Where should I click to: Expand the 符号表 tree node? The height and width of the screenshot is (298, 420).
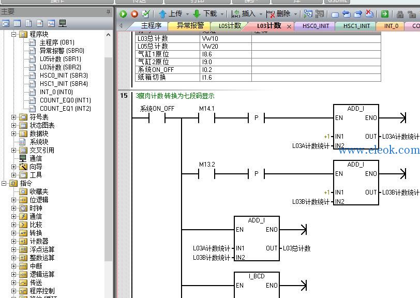13,117
